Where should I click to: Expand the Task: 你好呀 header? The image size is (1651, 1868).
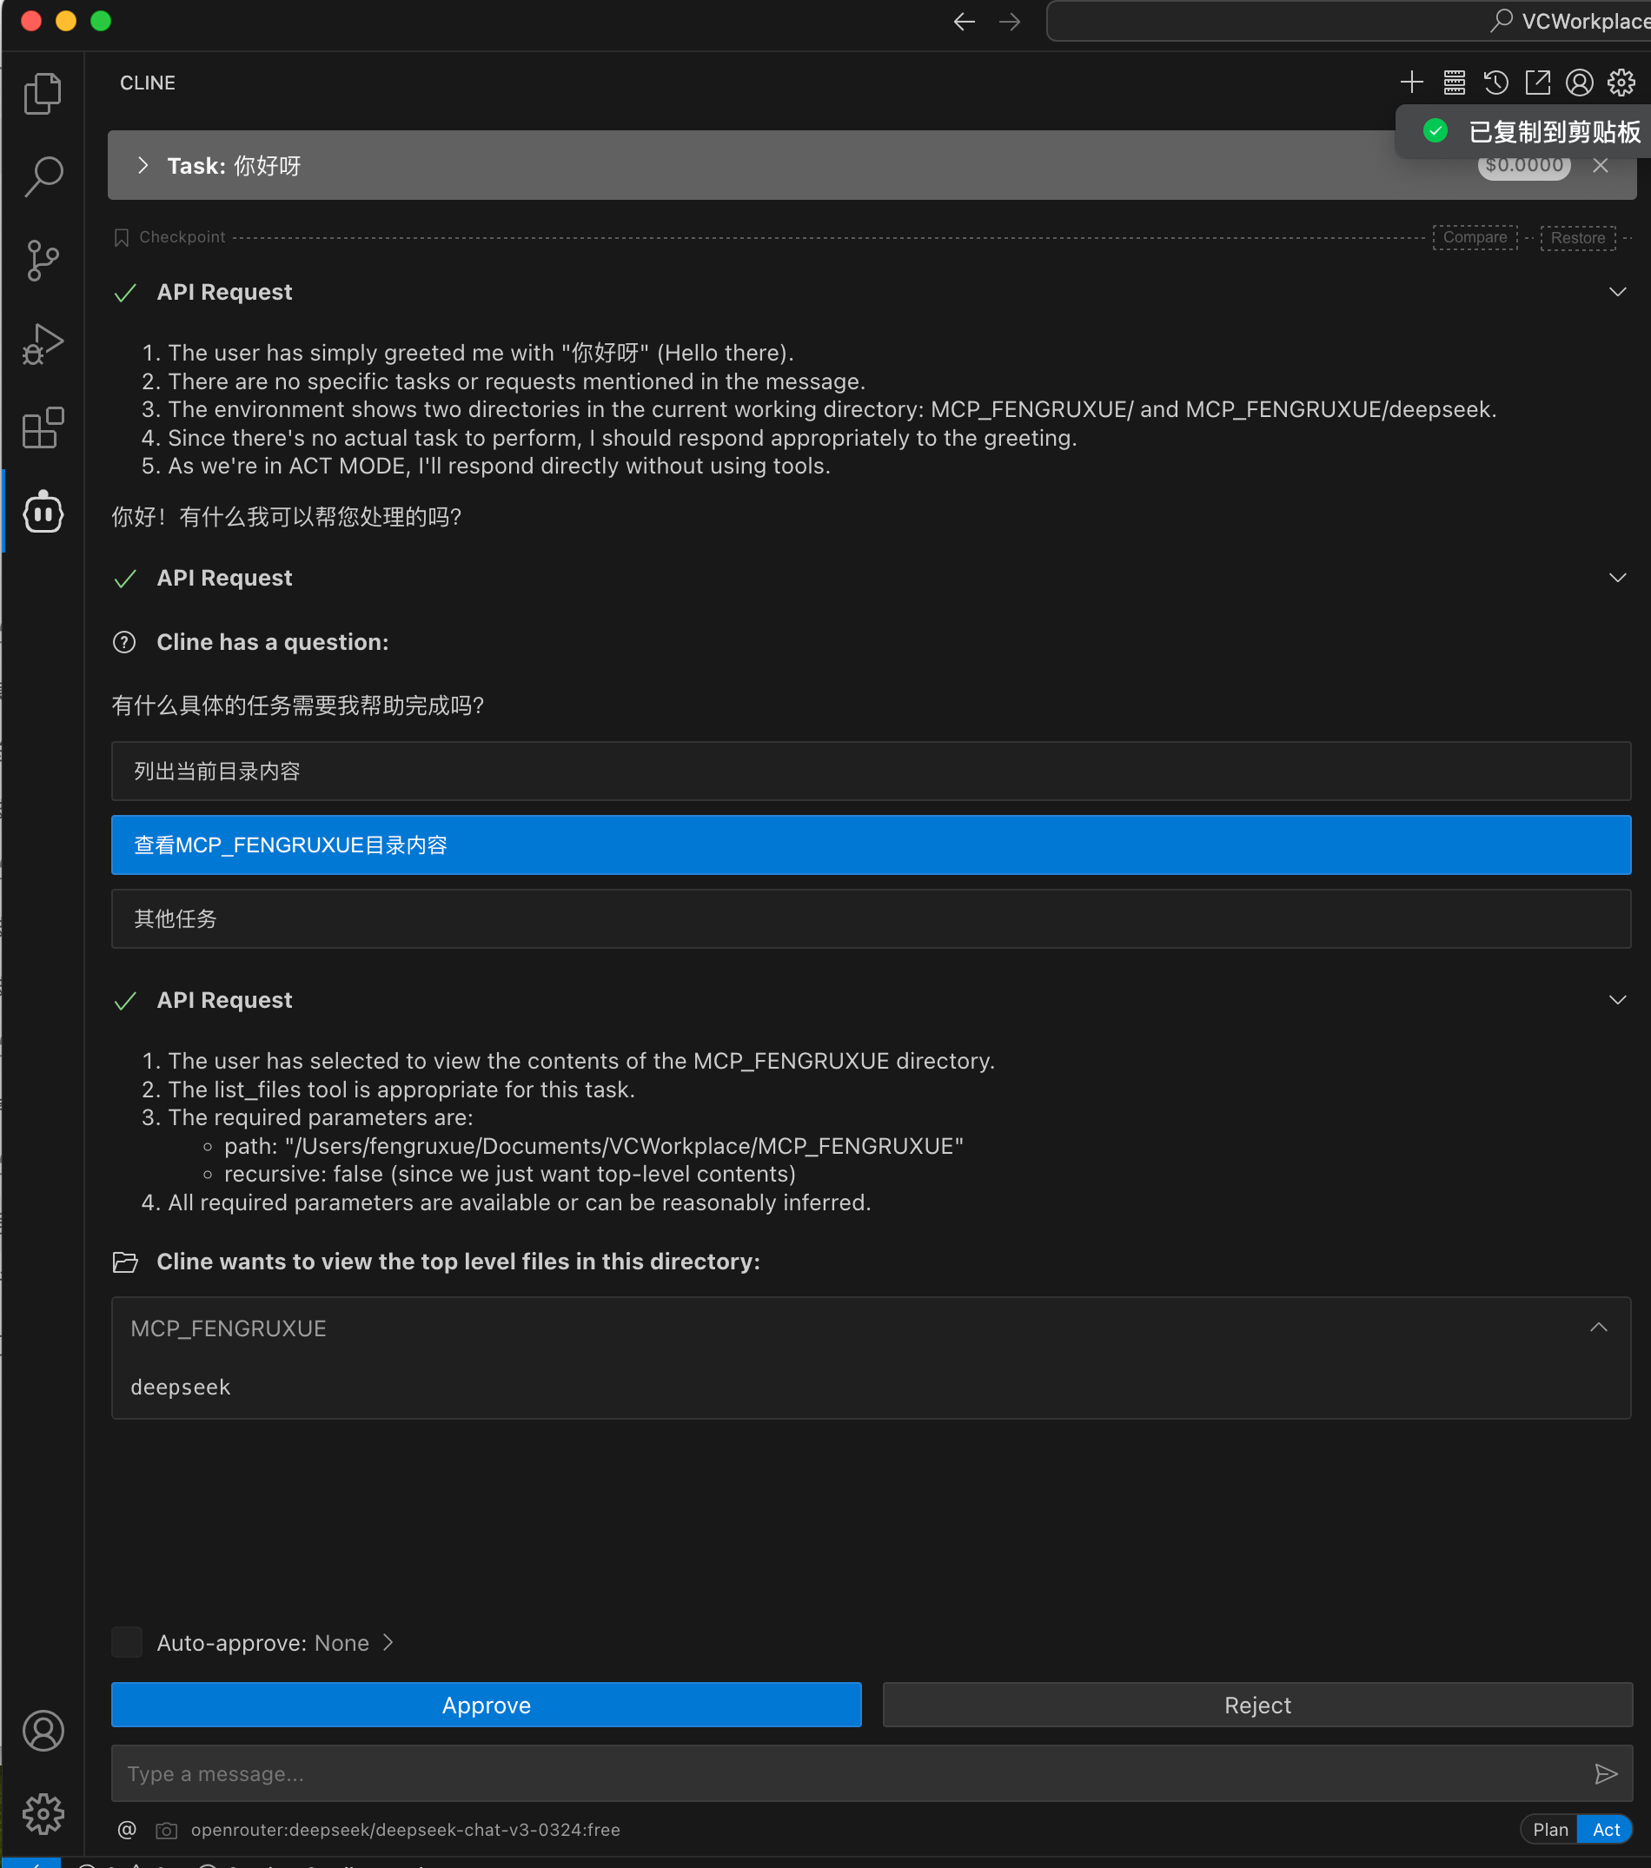tap(143, 165)
